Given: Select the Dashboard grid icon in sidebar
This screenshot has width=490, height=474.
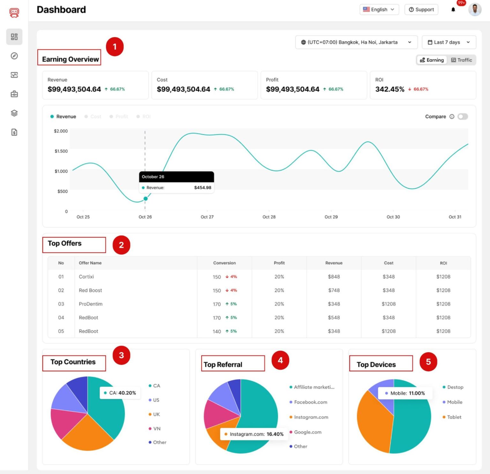Looking at the screenshot, I should tap(14, 37).
